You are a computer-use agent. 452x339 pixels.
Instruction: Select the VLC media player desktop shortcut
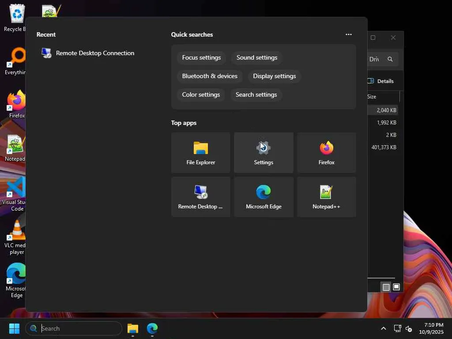pos(15,237)
